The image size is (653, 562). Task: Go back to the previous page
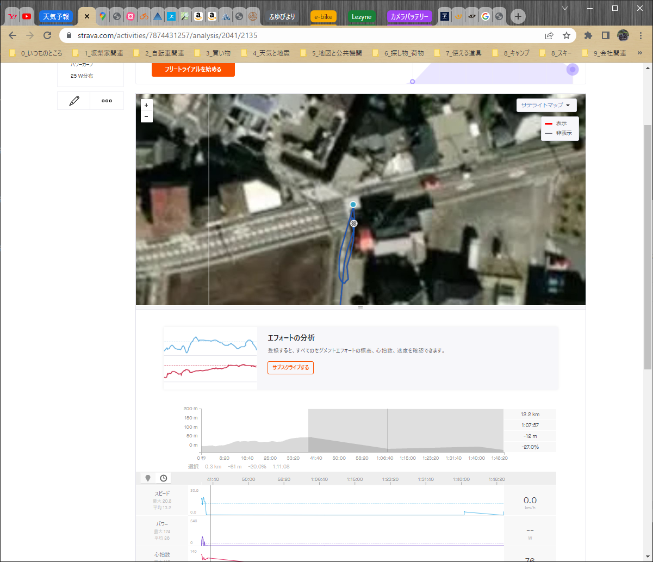tap(13, 35)
